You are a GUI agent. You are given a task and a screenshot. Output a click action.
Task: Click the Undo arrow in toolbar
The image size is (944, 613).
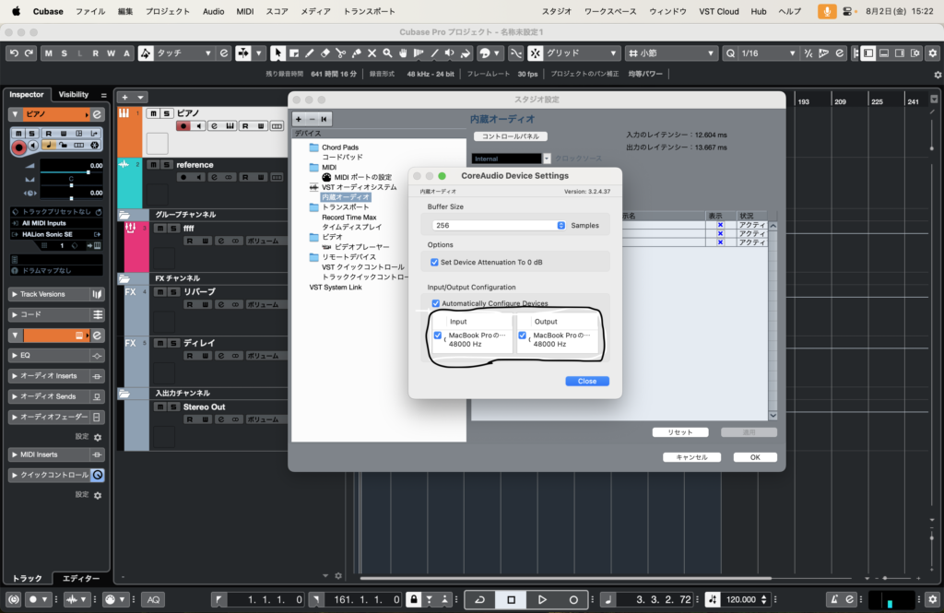pos(14,53)
